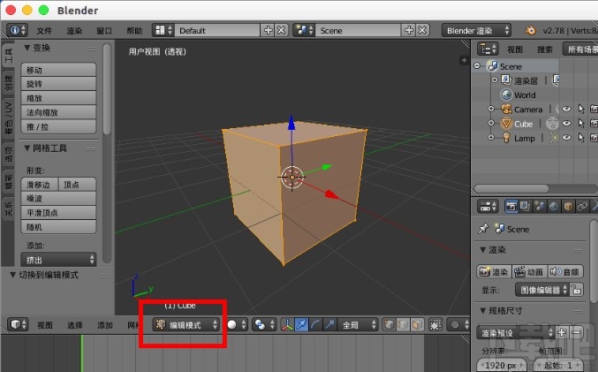Add a new scene with plus icon

(409, 30)
